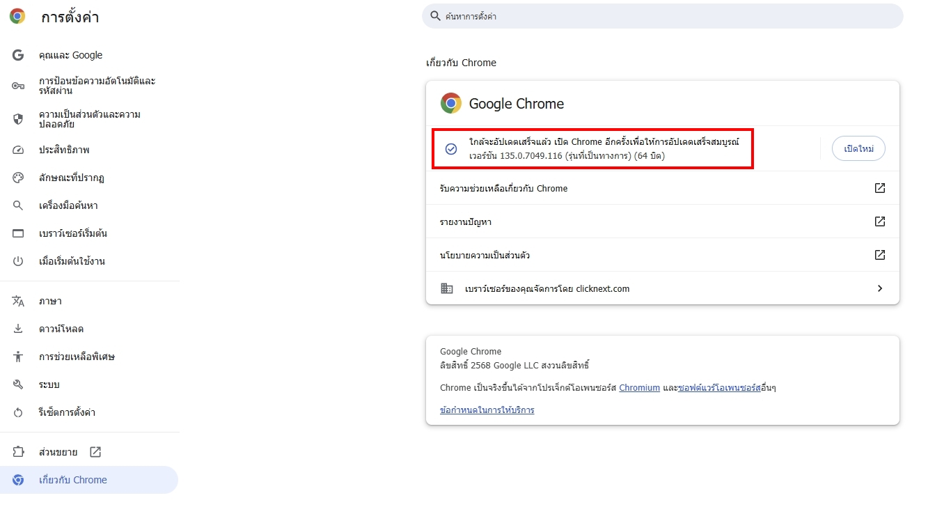Click the accessibility figure icon for การช่วยเหลือพิเศษ
The width and height of the screenshot is (928, 514).
(x=18, y=357)
